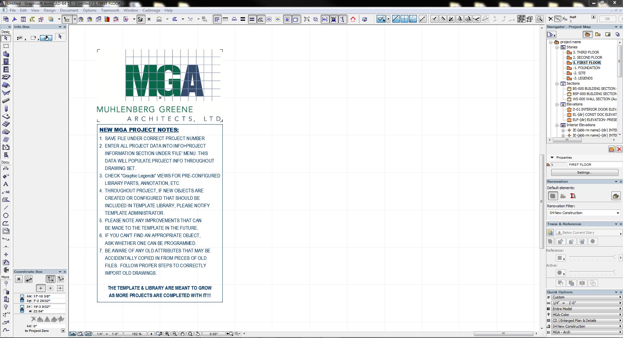Open the File menu
The image size is (623, 338).
pos(13,10)
